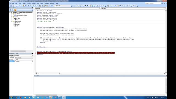Viewport: 176px width, 99px height.
Task: Collapse the Visio Objects folder
Action: click(x=12, y=14)
